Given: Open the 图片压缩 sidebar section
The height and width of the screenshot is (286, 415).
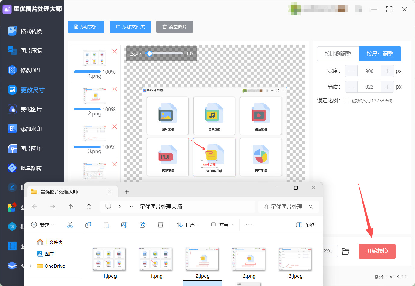Looking at the screenshot, I should pyautogui.click(x=25, y=51).
